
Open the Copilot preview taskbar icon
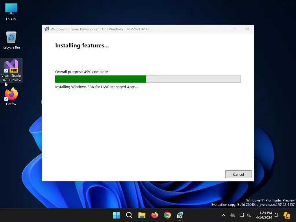[x=287, y=215]
